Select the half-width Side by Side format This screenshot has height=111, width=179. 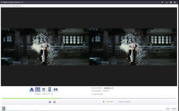point(44,89)
